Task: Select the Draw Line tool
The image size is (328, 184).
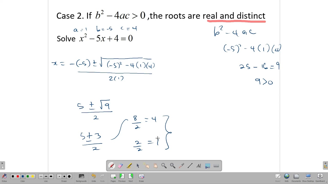Action: (190, 166)
